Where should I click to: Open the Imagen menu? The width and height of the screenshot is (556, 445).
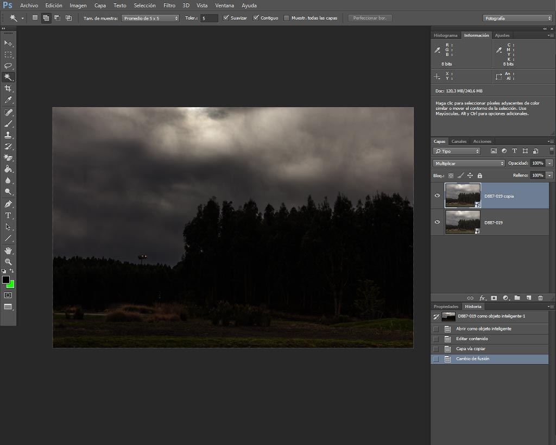pyautogui.click(x=78, y=5)
